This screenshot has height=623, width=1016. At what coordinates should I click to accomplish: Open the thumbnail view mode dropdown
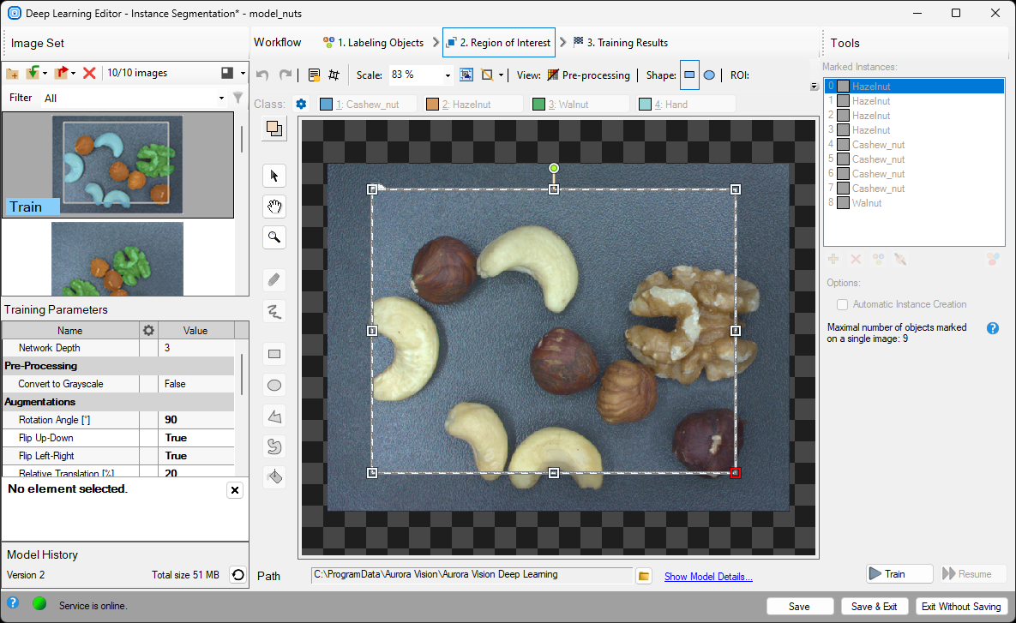[243, 74]
